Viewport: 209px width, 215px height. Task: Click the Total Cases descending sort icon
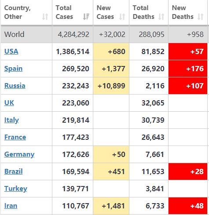[x=86, y=17]
